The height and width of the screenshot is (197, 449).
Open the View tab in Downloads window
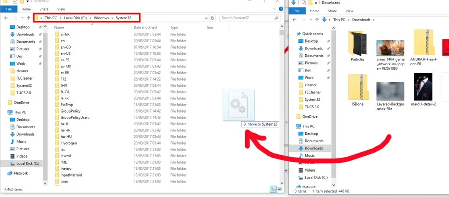coord(349,11)
